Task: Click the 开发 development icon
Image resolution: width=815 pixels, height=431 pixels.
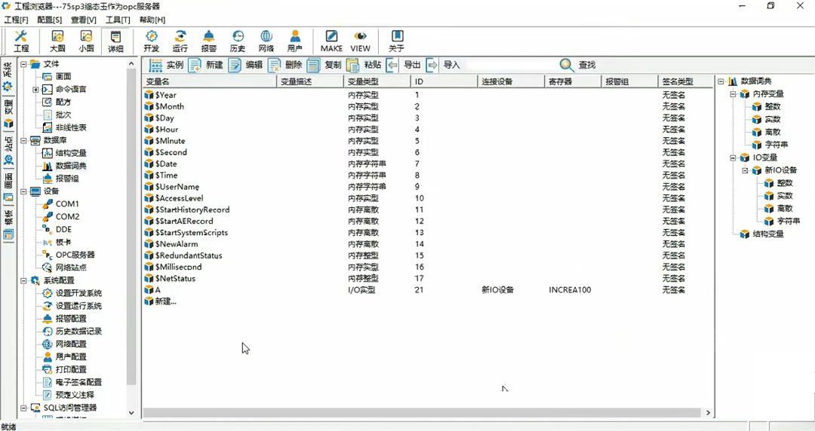Action: point(151,41)
